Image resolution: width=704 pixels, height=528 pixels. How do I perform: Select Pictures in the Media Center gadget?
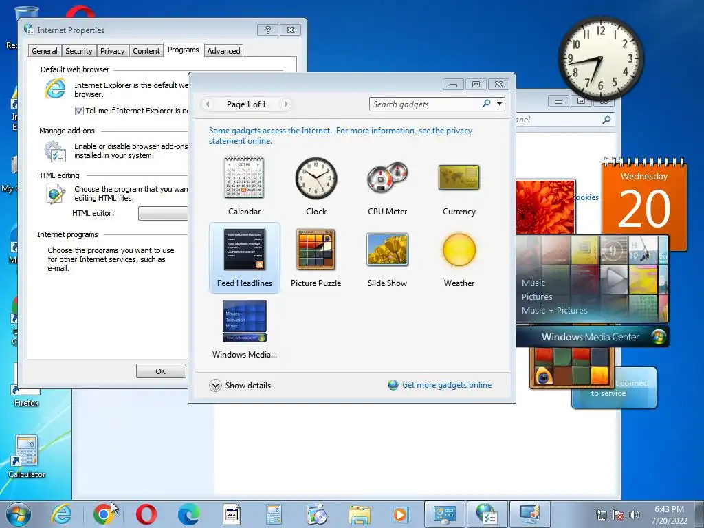(537, 296)
